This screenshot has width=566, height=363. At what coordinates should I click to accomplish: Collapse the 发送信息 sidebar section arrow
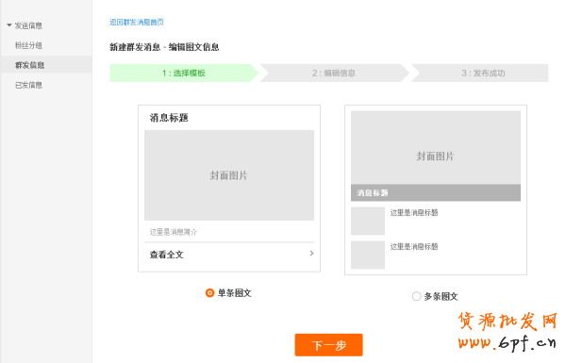point(9,25)
